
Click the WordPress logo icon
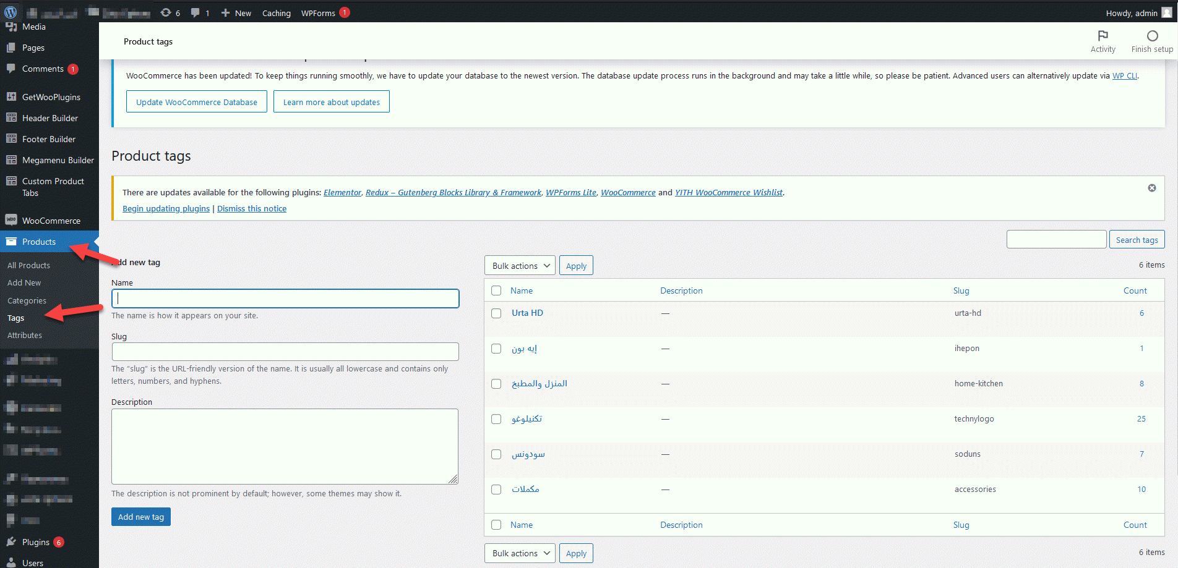tap(11, 12)
